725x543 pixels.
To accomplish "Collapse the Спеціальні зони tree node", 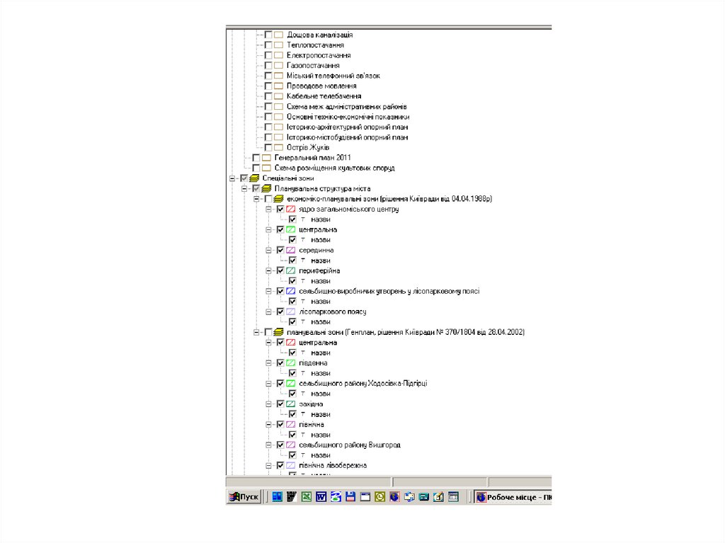I will [x=232, y=178].
